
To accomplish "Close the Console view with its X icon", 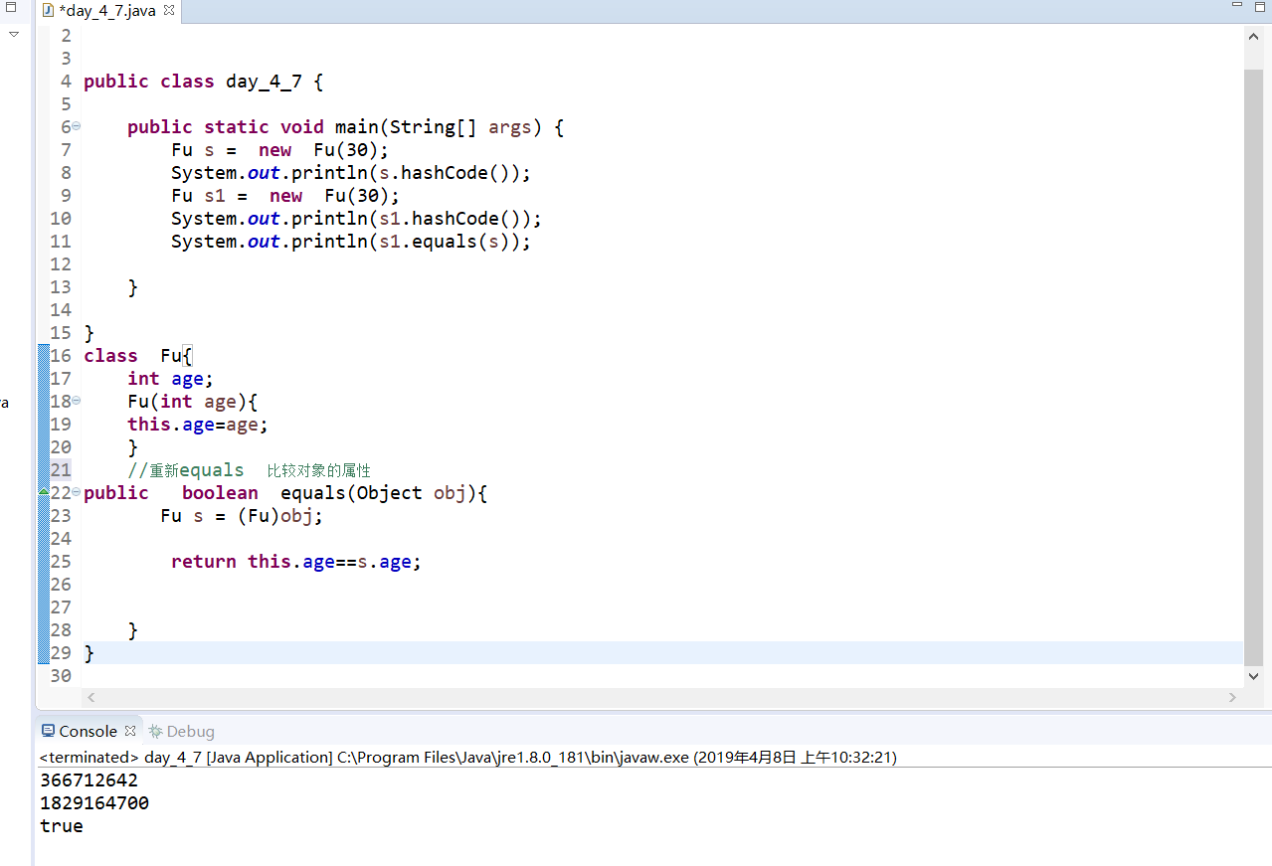I will 129,731.
